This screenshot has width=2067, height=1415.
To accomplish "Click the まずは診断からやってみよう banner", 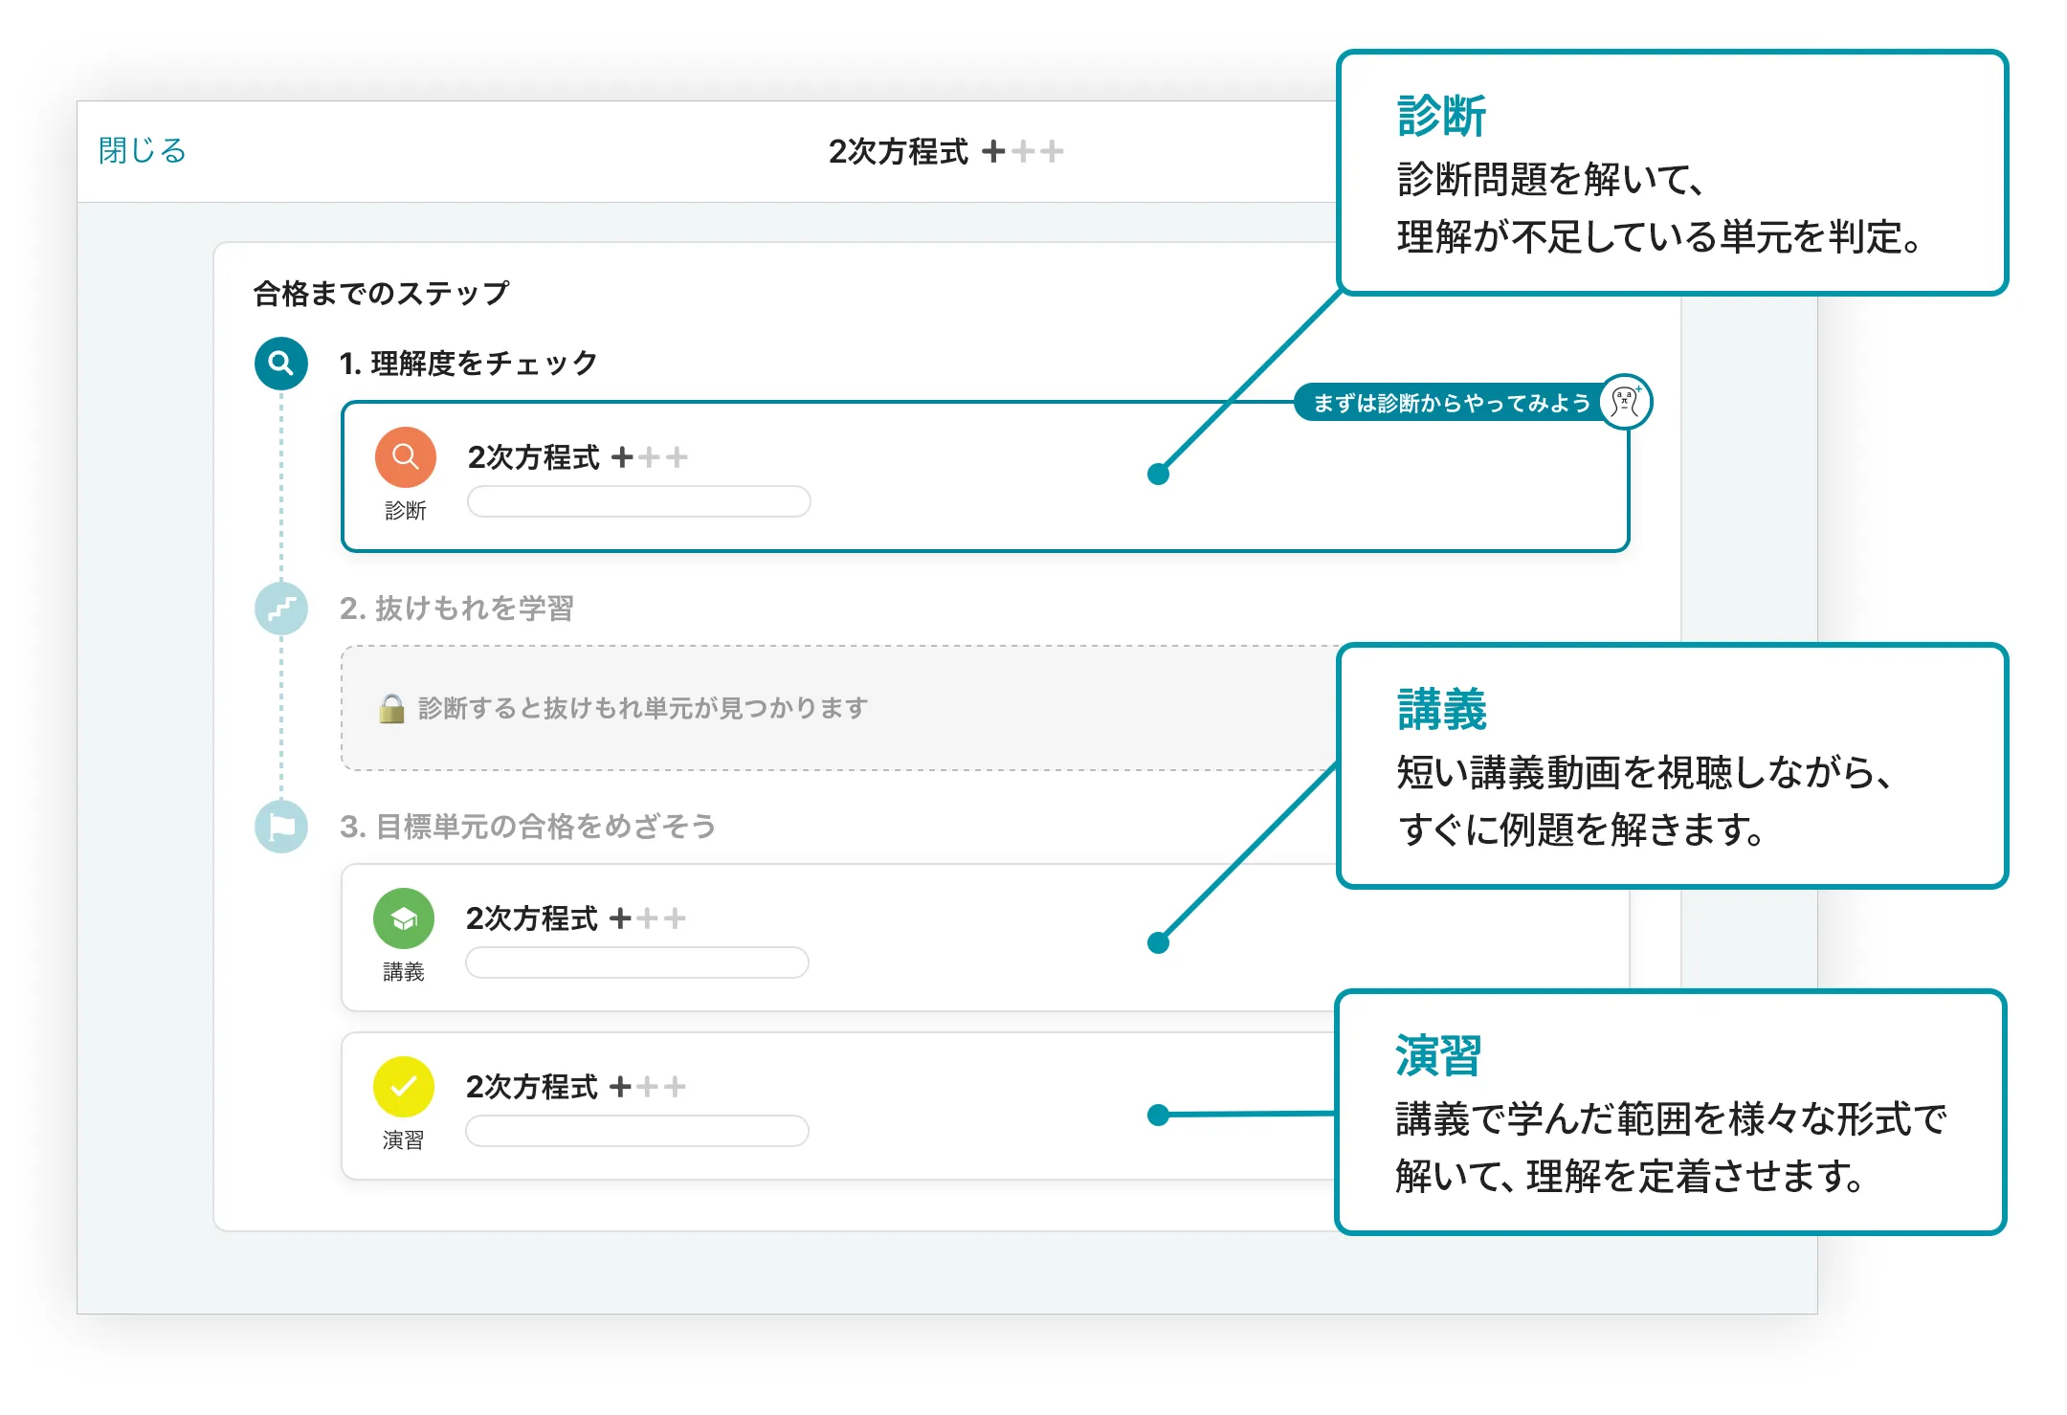I will point(1451,403).
